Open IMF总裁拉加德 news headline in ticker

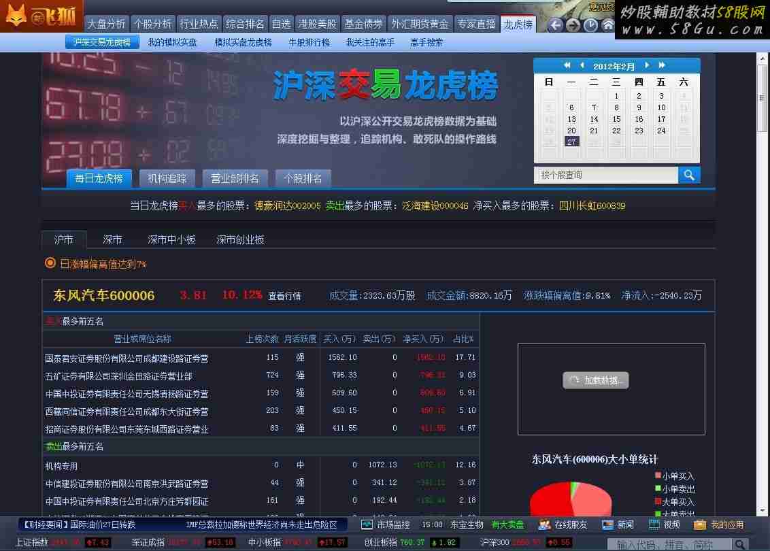[x=262, y=524]
